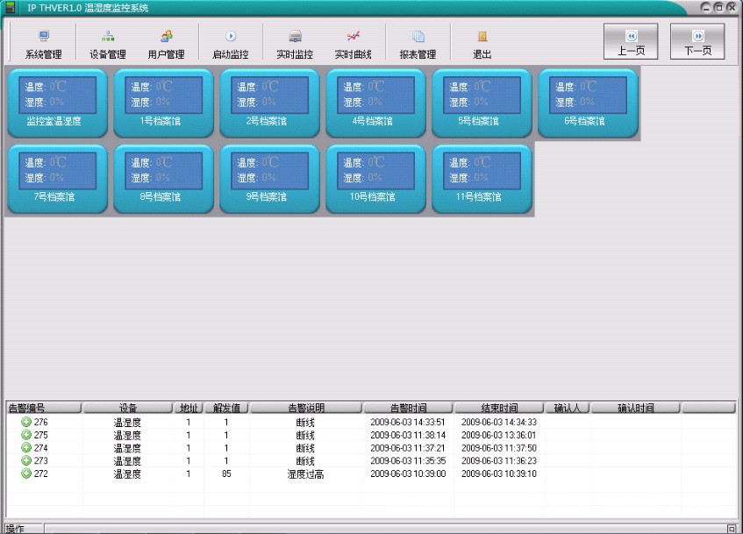Viewport: 743px width, 534px height.
Task: Sort by 告警时间 column header
Action: (x=408, y=408)
